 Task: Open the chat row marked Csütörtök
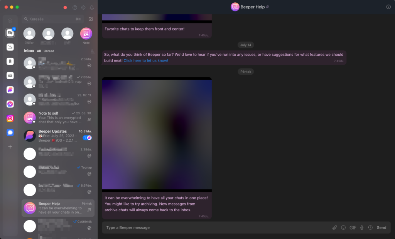[x=58, y=226]
